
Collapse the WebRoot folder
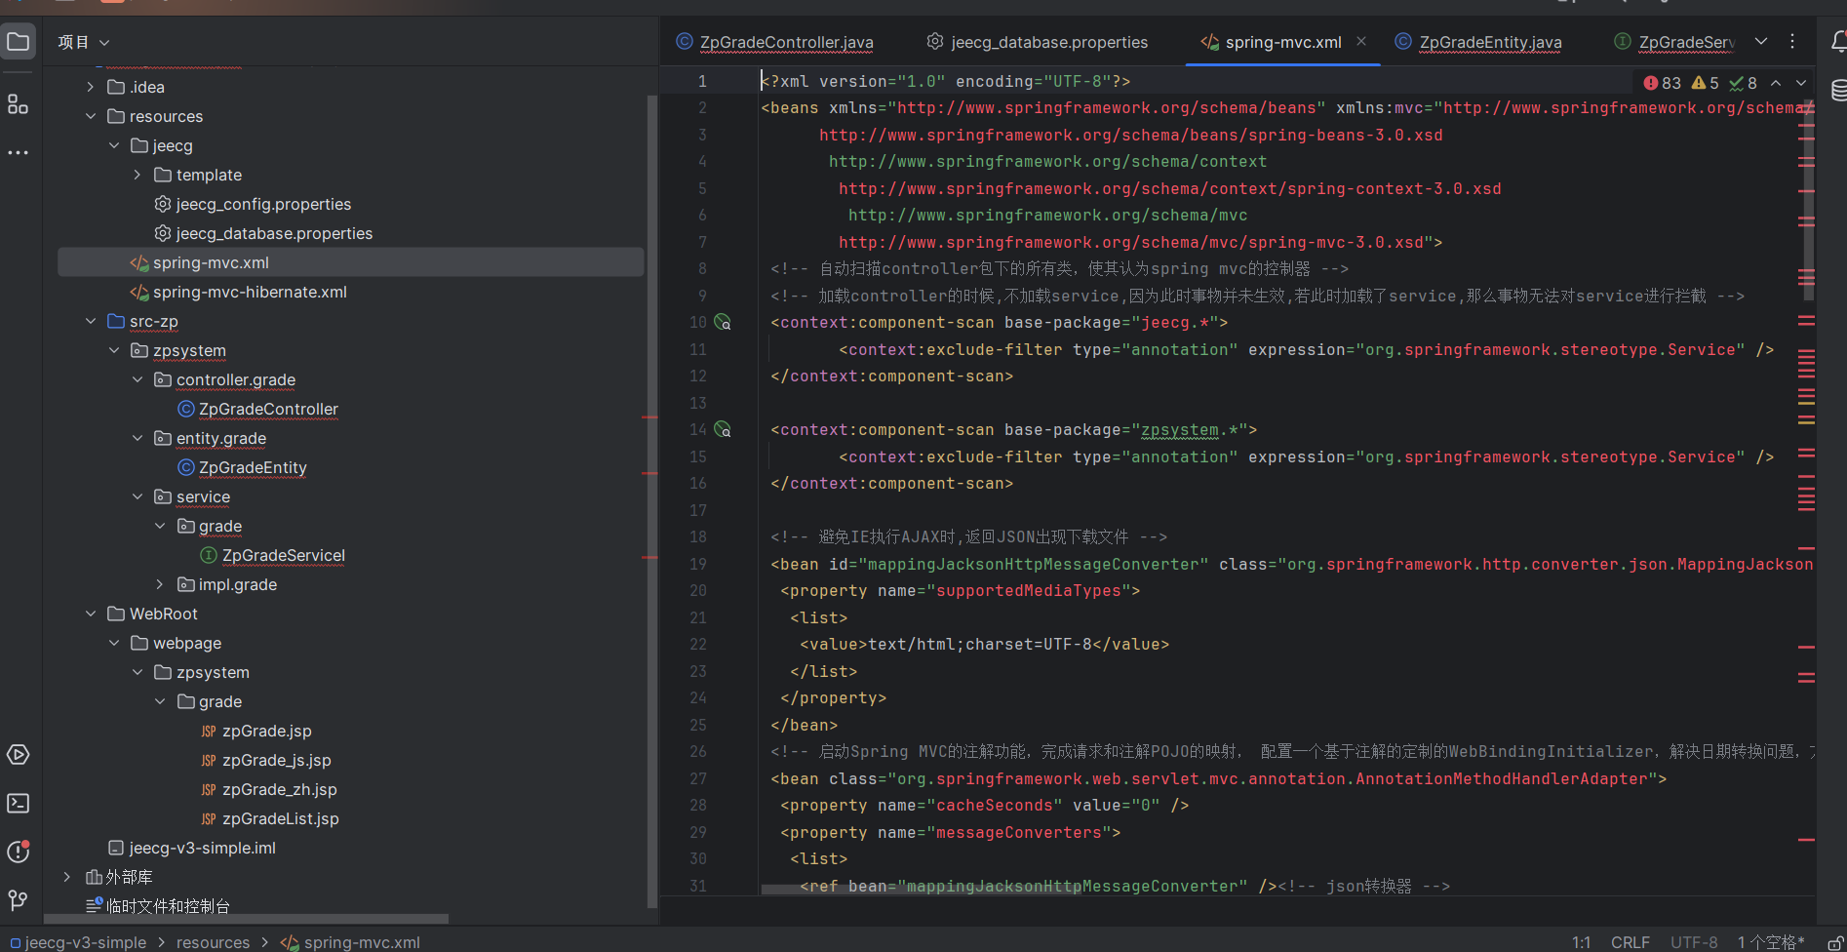click(91, 614)
